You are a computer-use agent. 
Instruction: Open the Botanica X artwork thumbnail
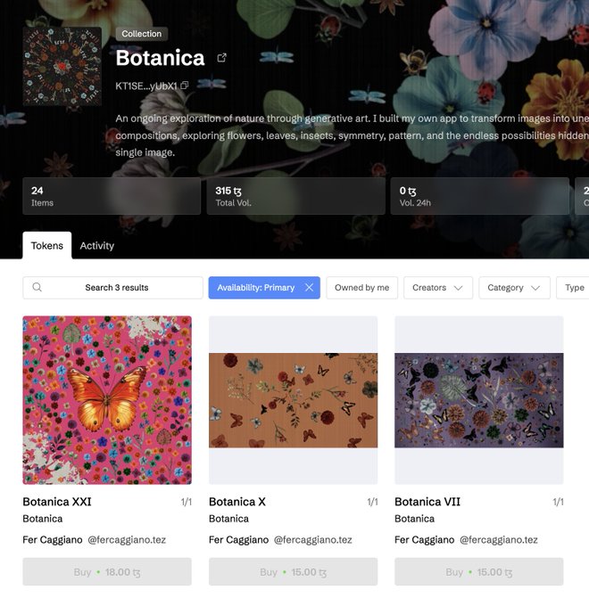[x=293, y=400]
